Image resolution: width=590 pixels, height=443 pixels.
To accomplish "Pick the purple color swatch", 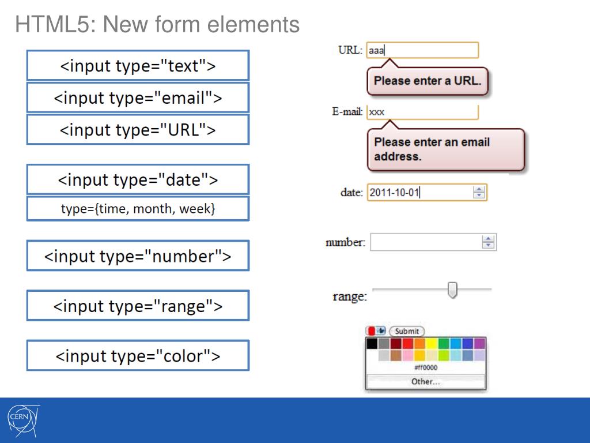I will [x=480, y=344].
